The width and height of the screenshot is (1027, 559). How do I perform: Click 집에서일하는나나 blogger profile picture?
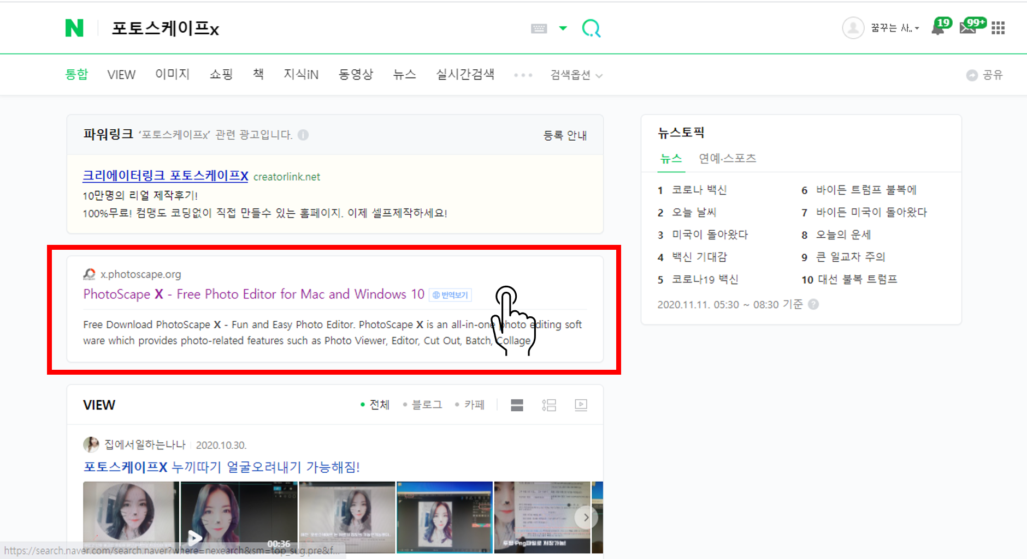point(91,444)
